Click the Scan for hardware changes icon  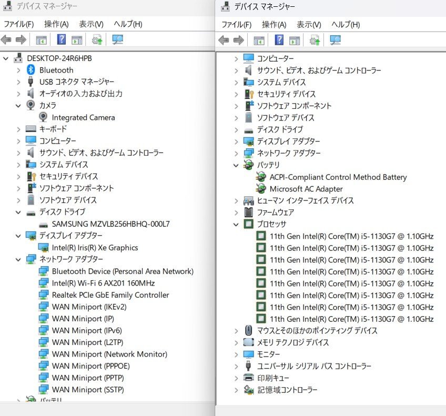(96, 39)
